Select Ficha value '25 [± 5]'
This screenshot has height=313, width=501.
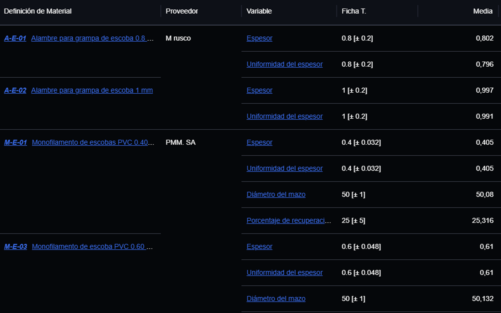click(354, 220)
